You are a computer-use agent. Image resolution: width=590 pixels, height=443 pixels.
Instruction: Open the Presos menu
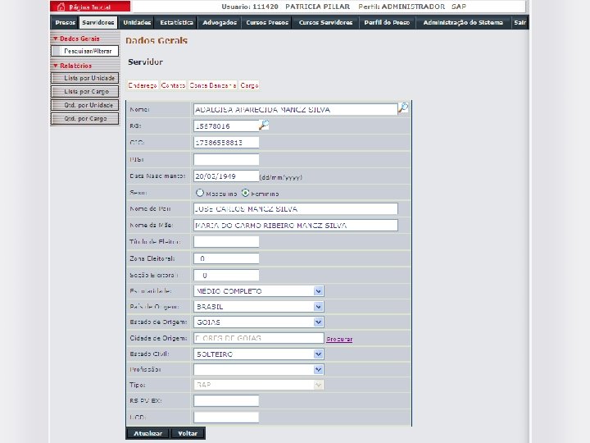tap(65, 23)
